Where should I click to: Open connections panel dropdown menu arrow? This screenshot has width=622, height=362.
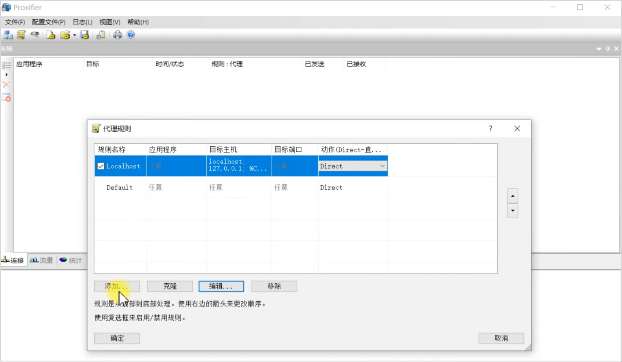tap(599, 49)
